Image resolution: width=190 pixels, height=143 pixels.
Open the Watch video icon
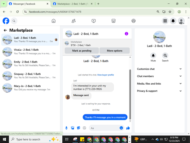(x=93, y=21)
